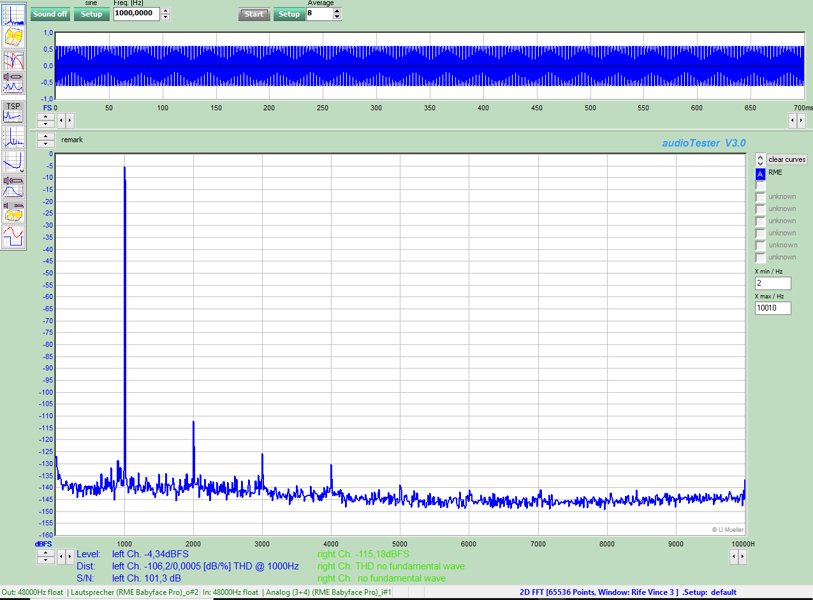Edit the X max / Hz value field
The height and width of the screenshot is (600, 813).
click(773, 308)
